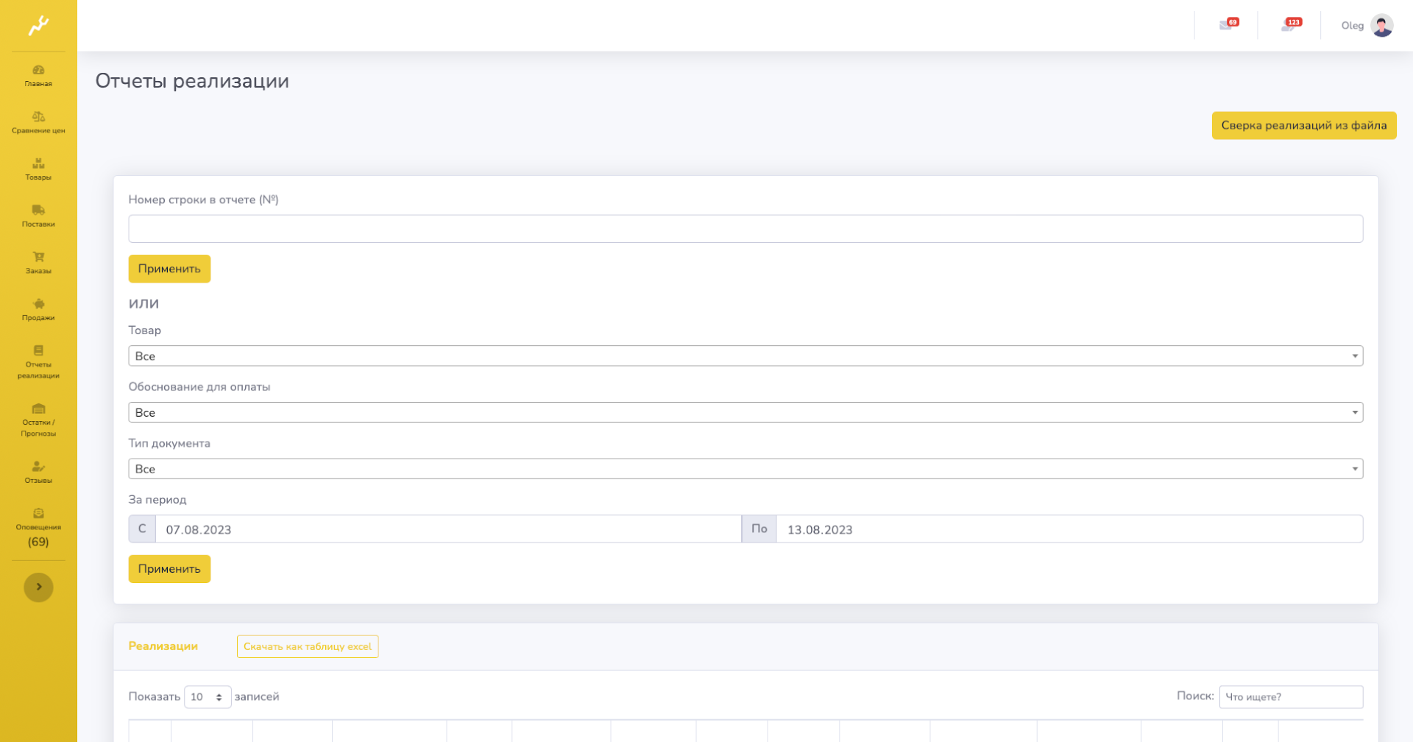Viewport: 1413px width, 742px height.
Task: Go to Товары boxes icon
Action: coord(38,163)
